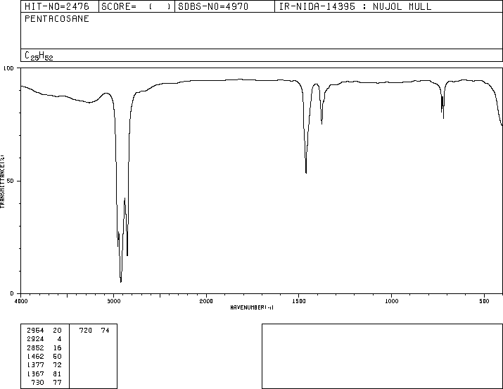Click the 1500 wavenumber axis label
Viewport: 503px width, 389px height.
coord(299,301)
